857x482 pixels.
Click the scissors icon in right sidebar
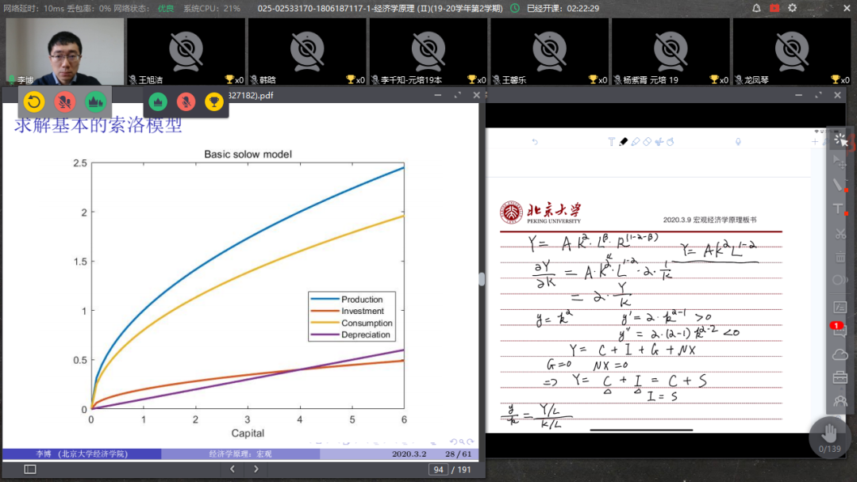pyautogui.click(x=840, y=233)
